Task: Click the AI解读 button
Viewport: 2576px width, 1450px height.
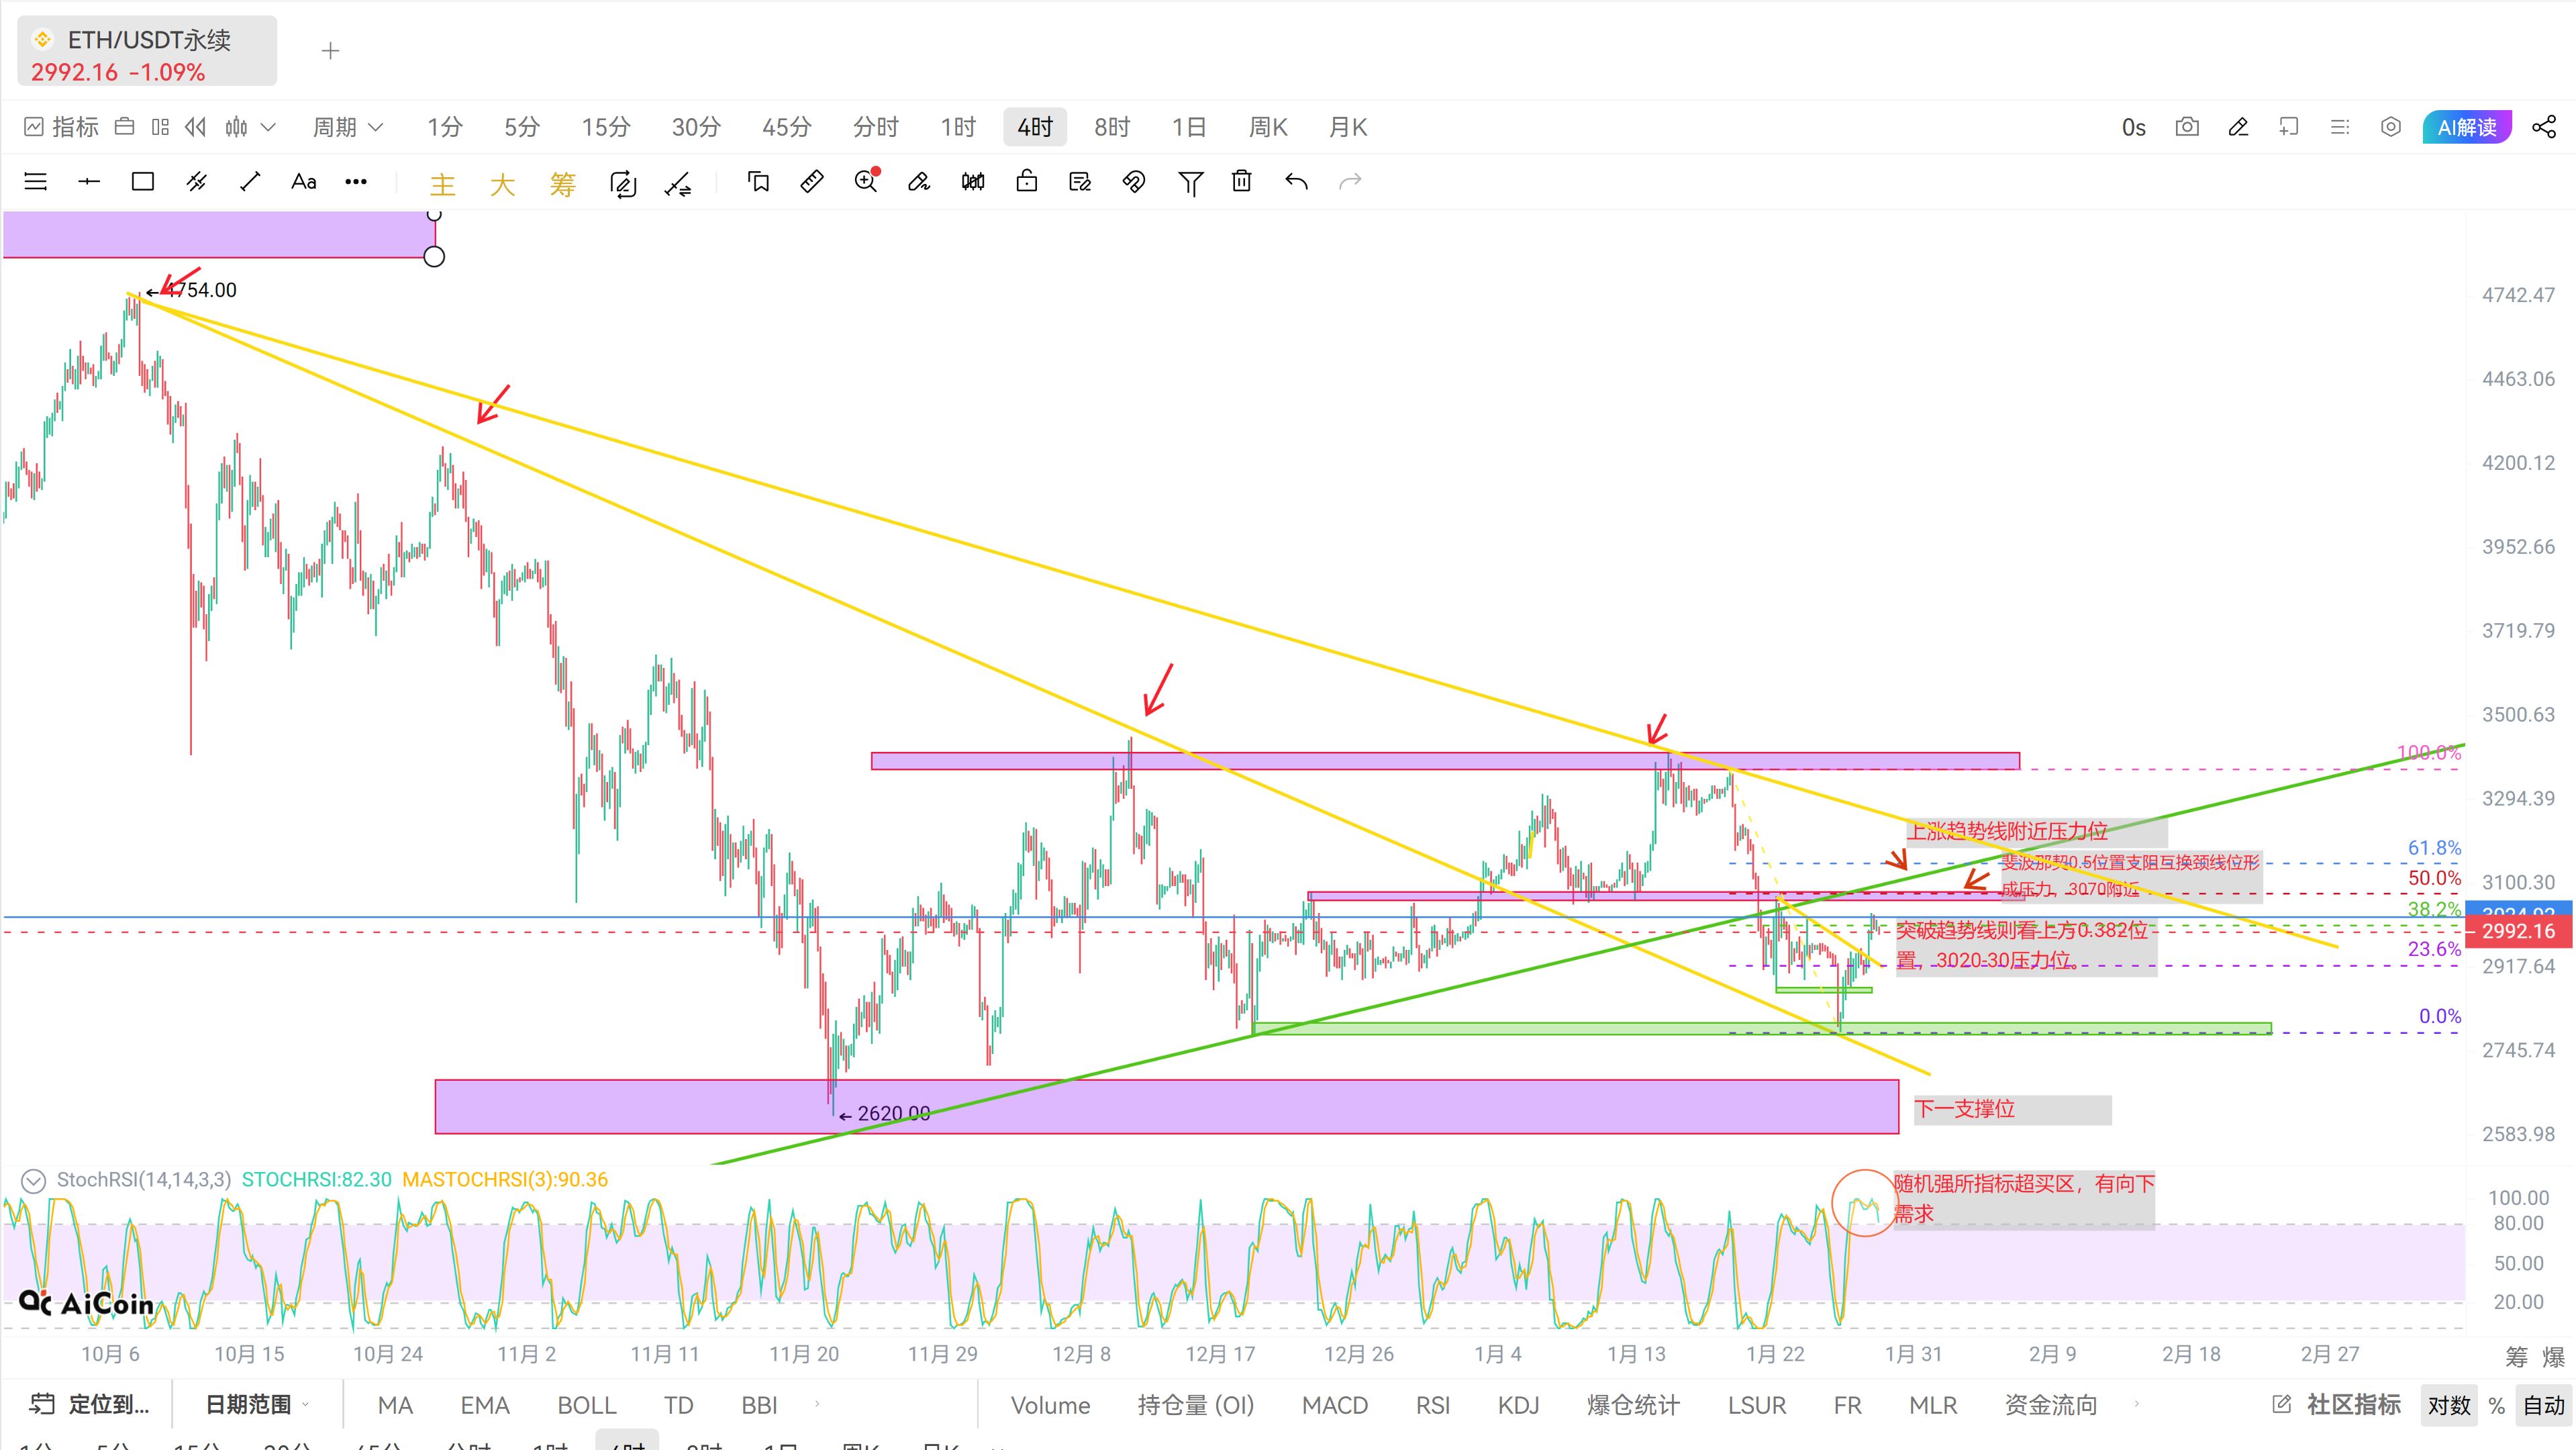Action: click(x=2466, y=127)
